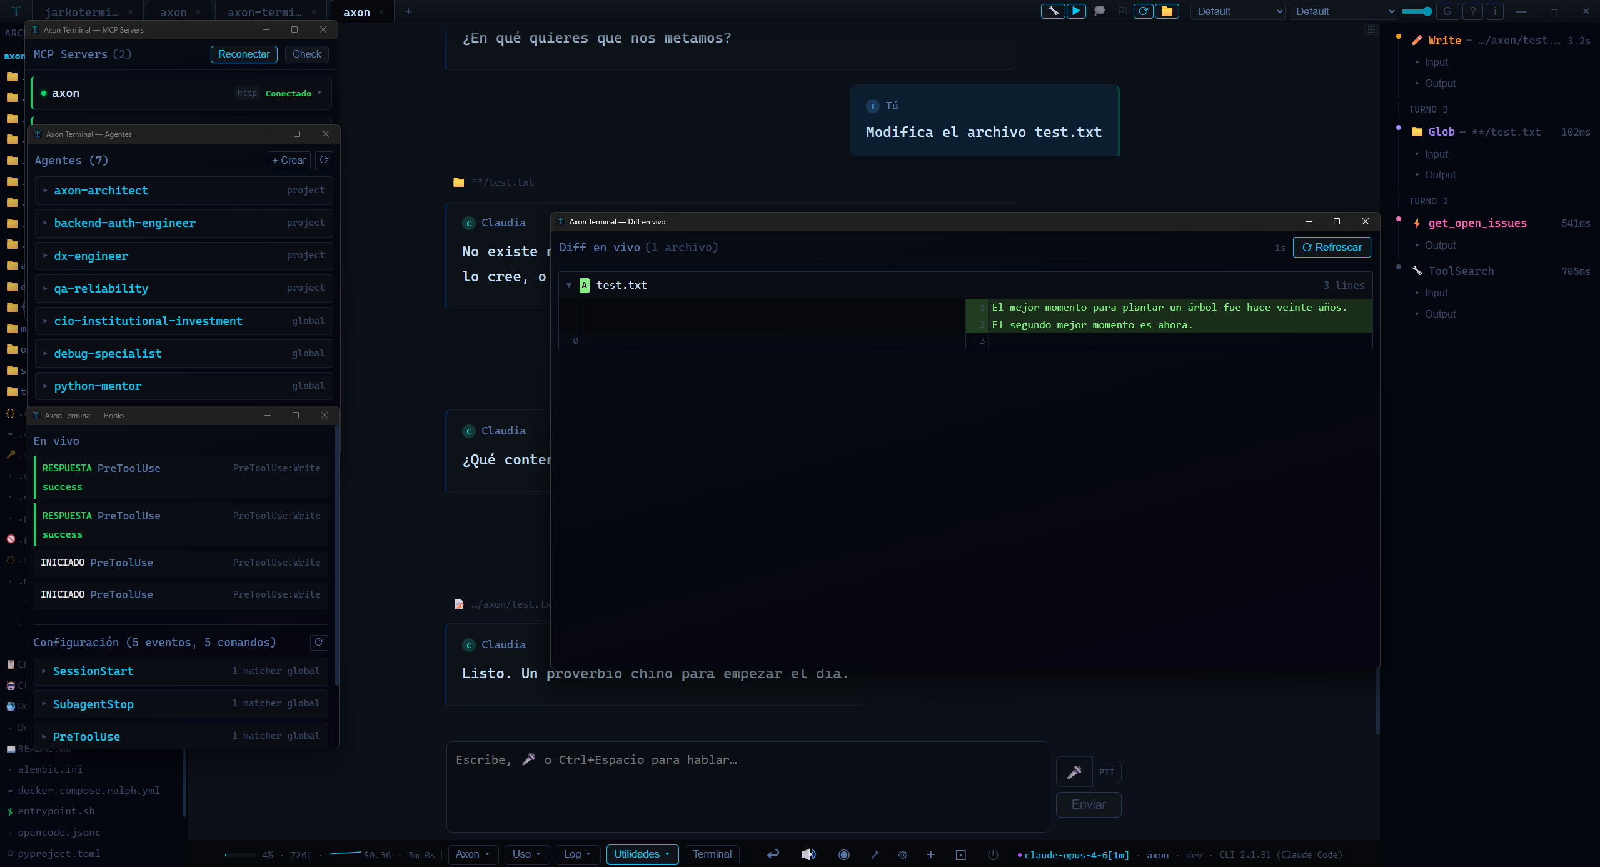Click the refresh icon in top toolbar
This screenshot has width=1600, height=867.
point(1144,11)
